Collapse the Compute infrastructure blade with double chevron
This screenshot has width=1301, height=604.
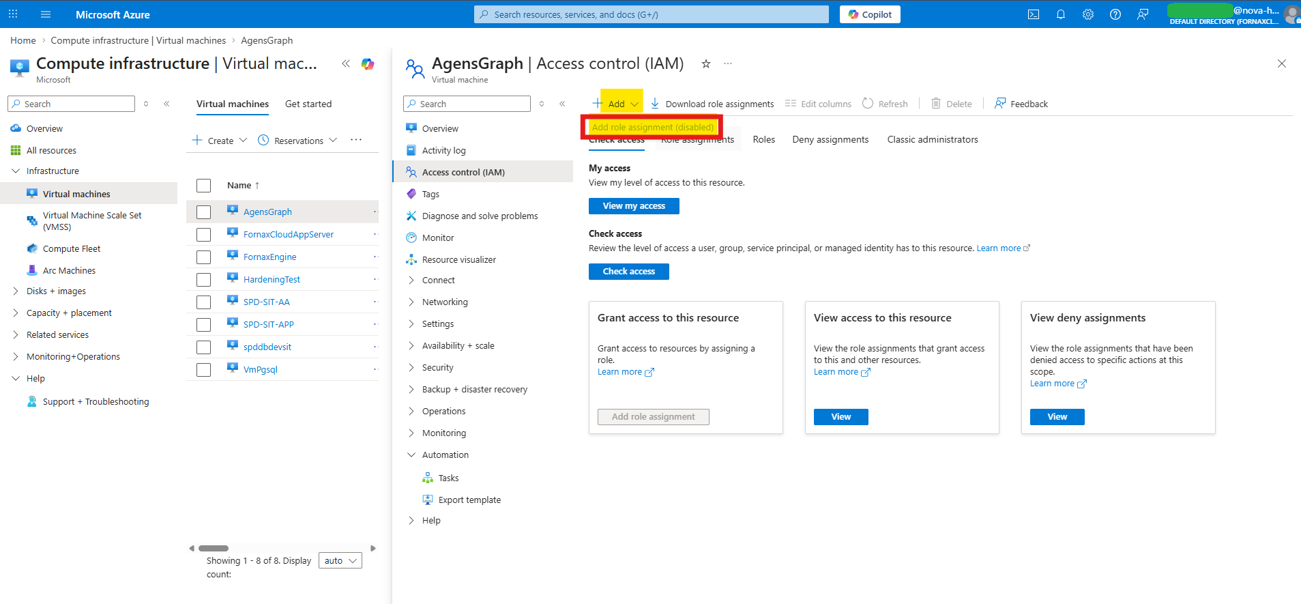pyautogui.click(x=346, y=63)
